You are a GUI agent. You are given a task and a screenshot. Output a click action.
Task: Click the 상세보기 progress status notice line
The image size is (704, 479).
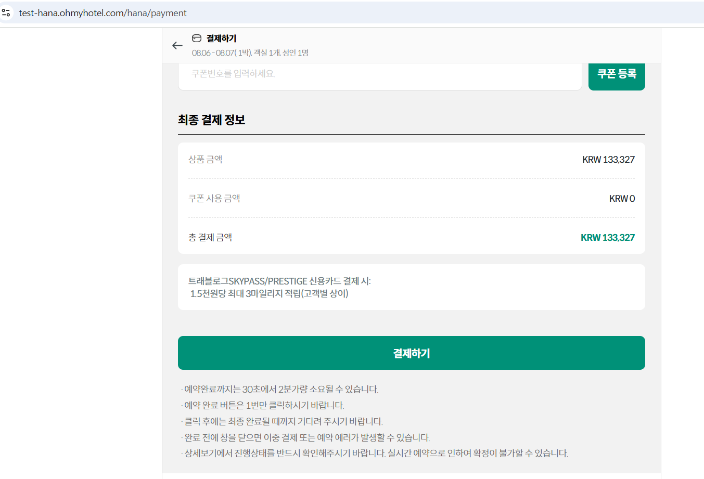click(x=376, y=454)
